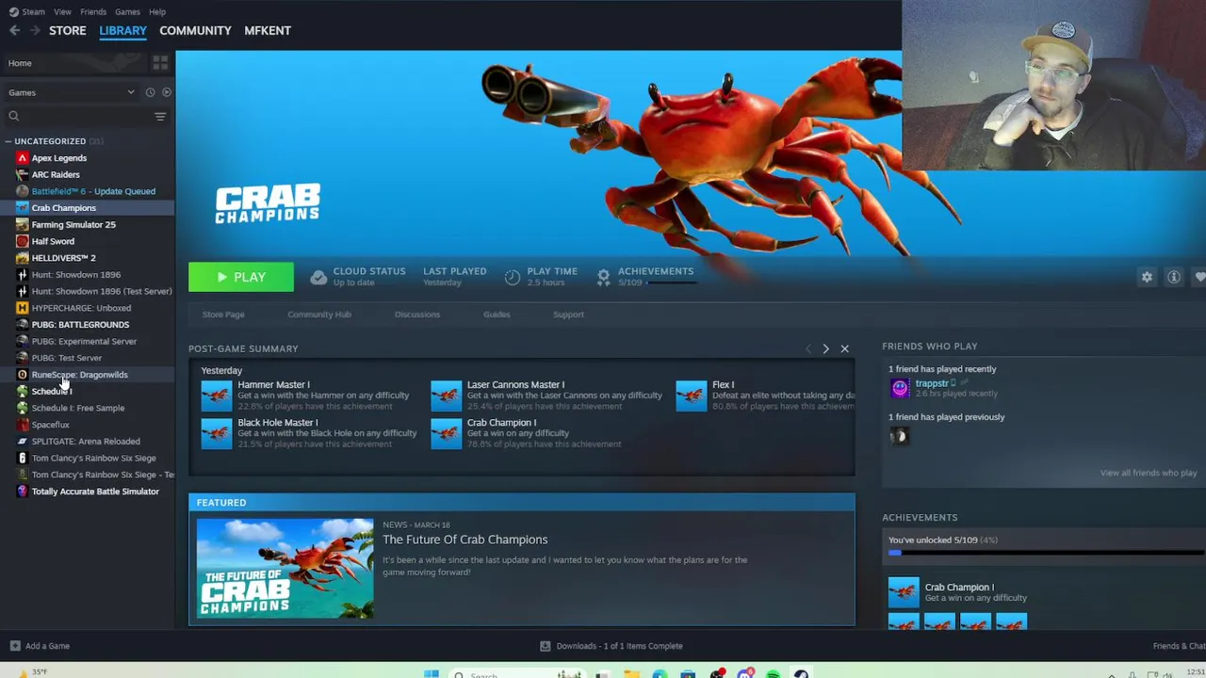Open the library grid view icon
Image resolution: width=1206 pixels, height=678 pixels.
click(160, 63)
